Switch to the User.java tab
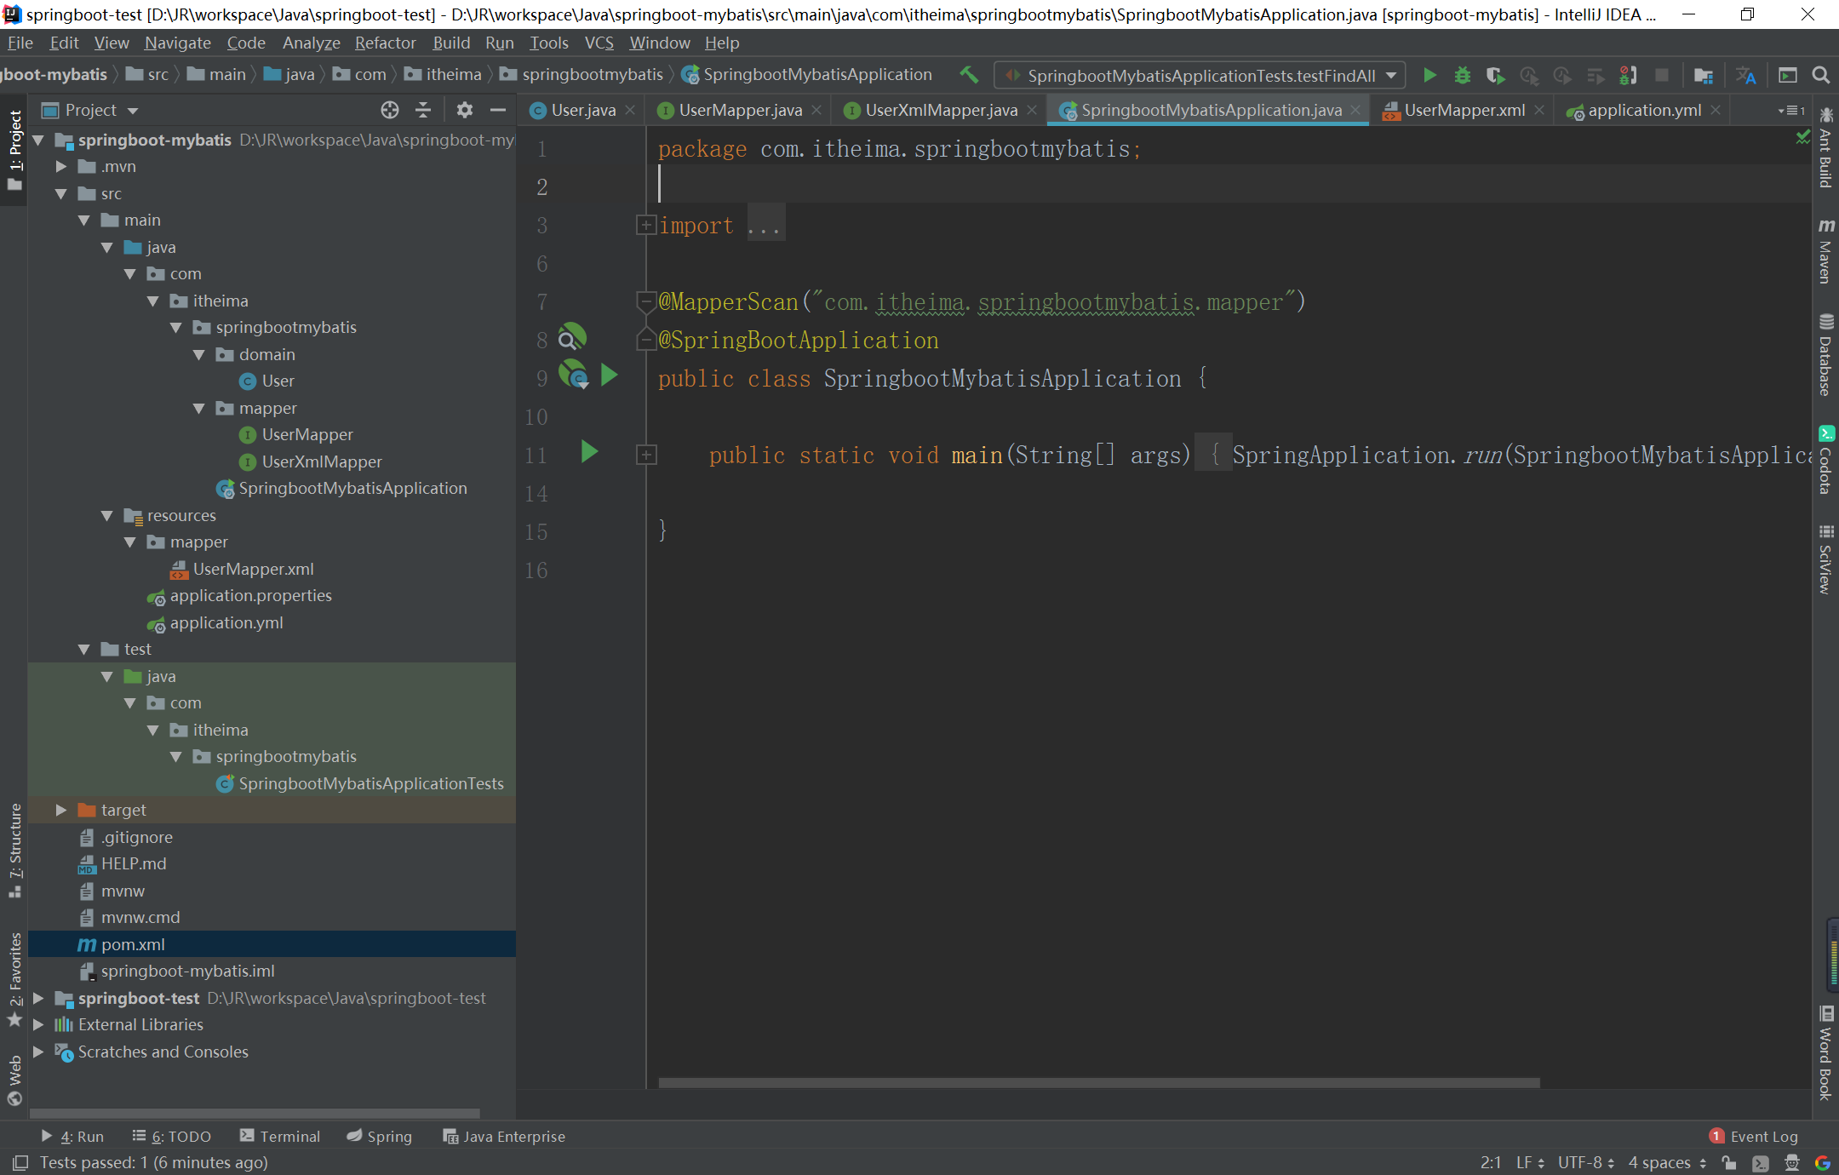This screenshot has height=1175, width=1839. pos(583,110)
